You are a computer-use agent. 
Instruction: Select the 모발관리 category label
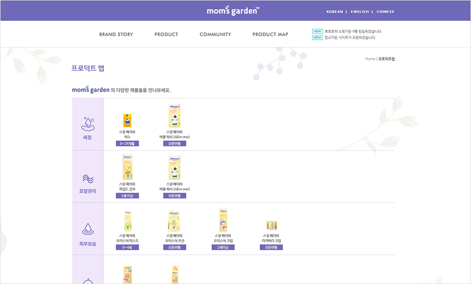point(88,191)
